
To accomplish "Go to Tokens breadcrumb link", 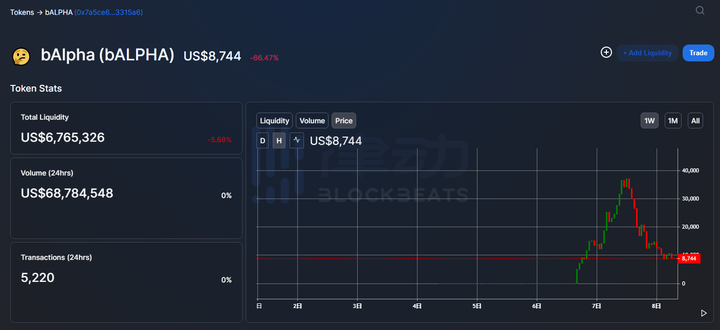I will [22, 12].
